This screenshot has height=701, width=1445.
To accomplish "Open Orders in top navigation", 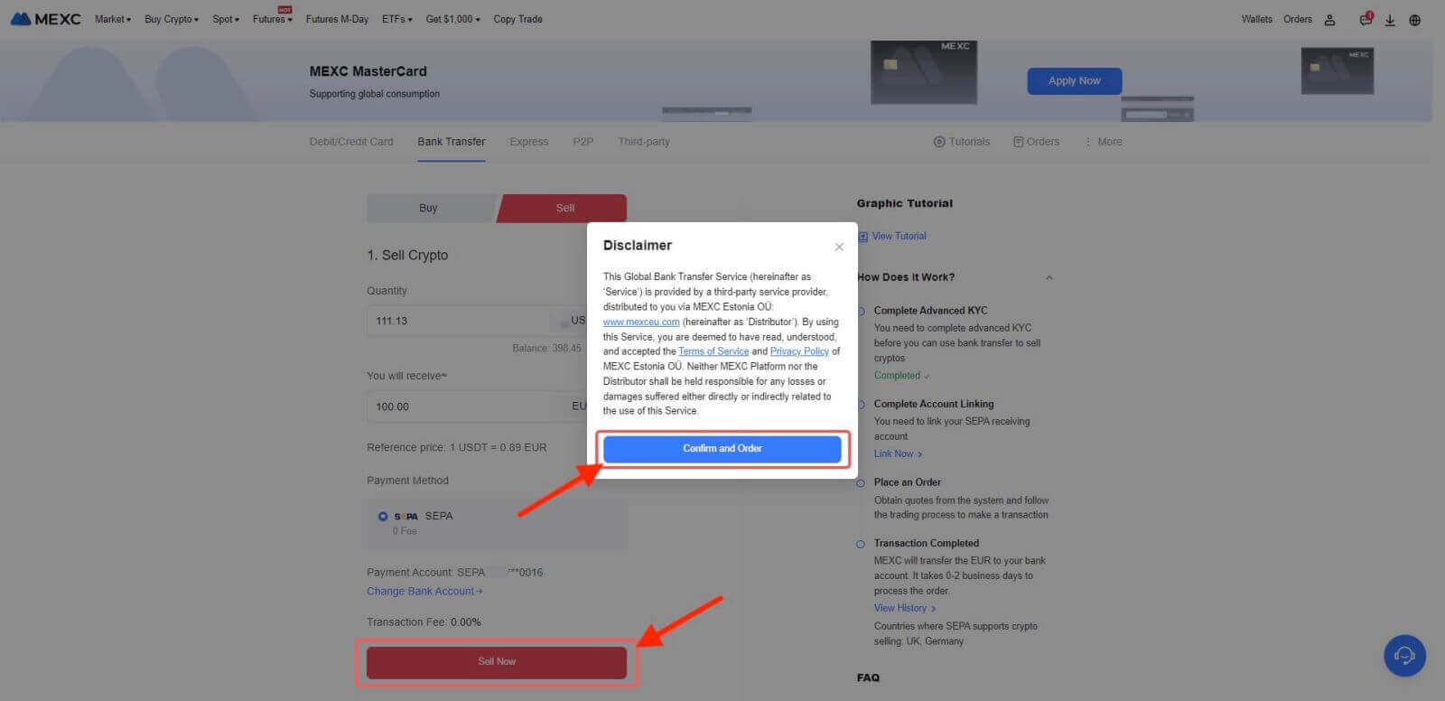I will click(x=1298, y=19).
